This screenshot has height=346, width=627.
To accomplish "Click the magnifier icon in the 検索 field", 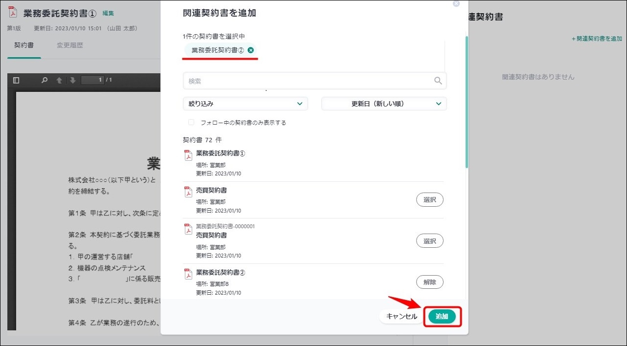I will click(438, 80).
